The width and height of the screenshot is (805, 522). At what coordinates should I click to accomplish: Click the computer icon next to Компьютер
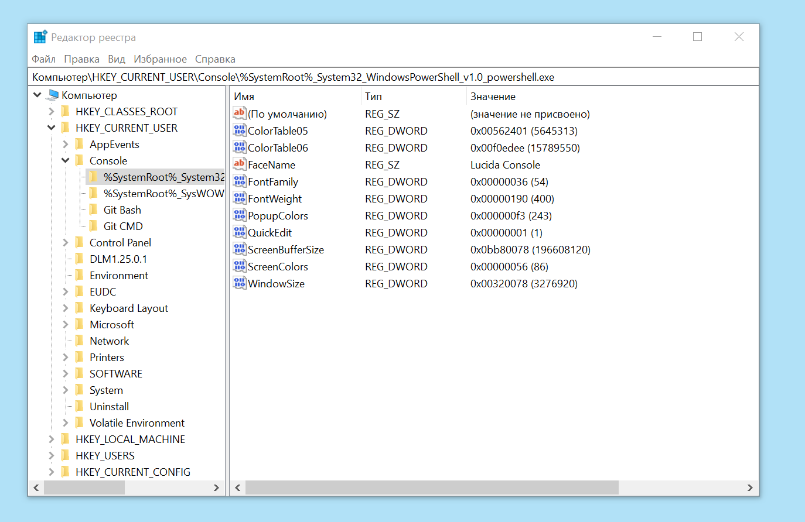click(53, 95)
